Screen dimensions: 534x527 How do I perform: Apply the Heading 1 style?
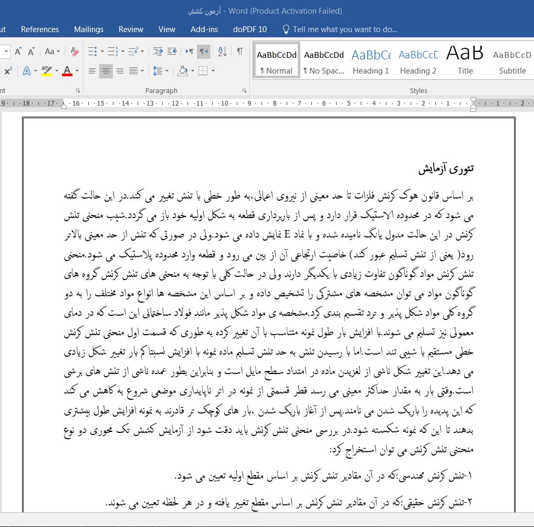(x=371, y=60)
